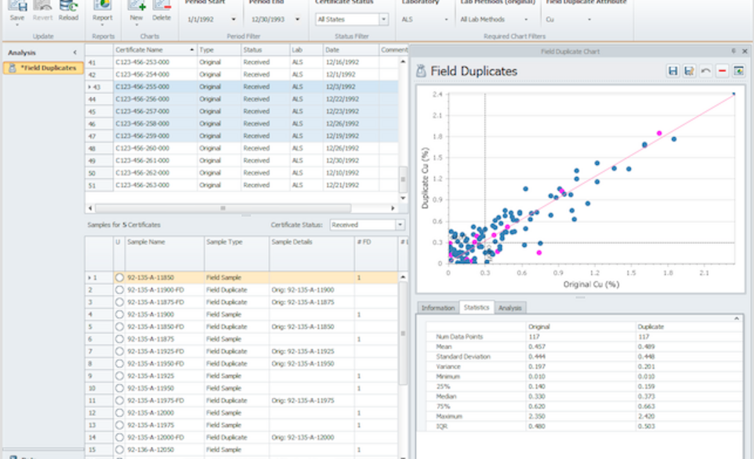Open the Period Start date dropdown
754x459 pixels.
click(233, 20)
